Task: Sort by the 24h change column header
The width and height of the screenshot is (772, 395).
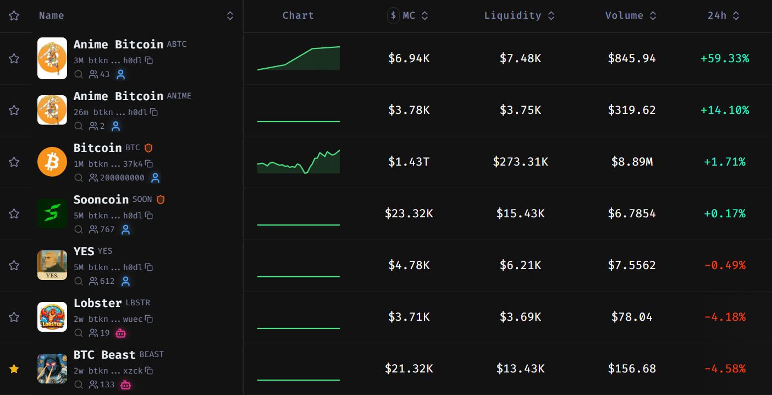Action: (724, 16)
